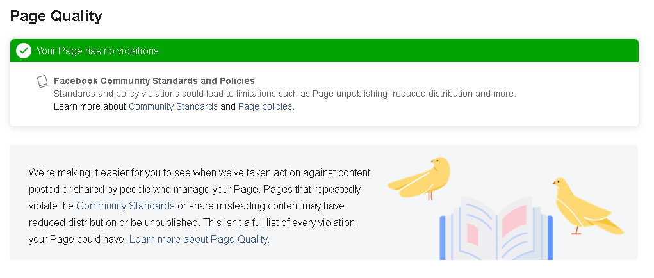Click the green 'no violations' banner
Image resolution: width=654 pixels, height=278 pixels.
[x=325, y=51]
